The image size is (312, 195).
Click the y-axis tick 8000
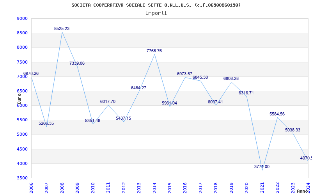(22, 47)
